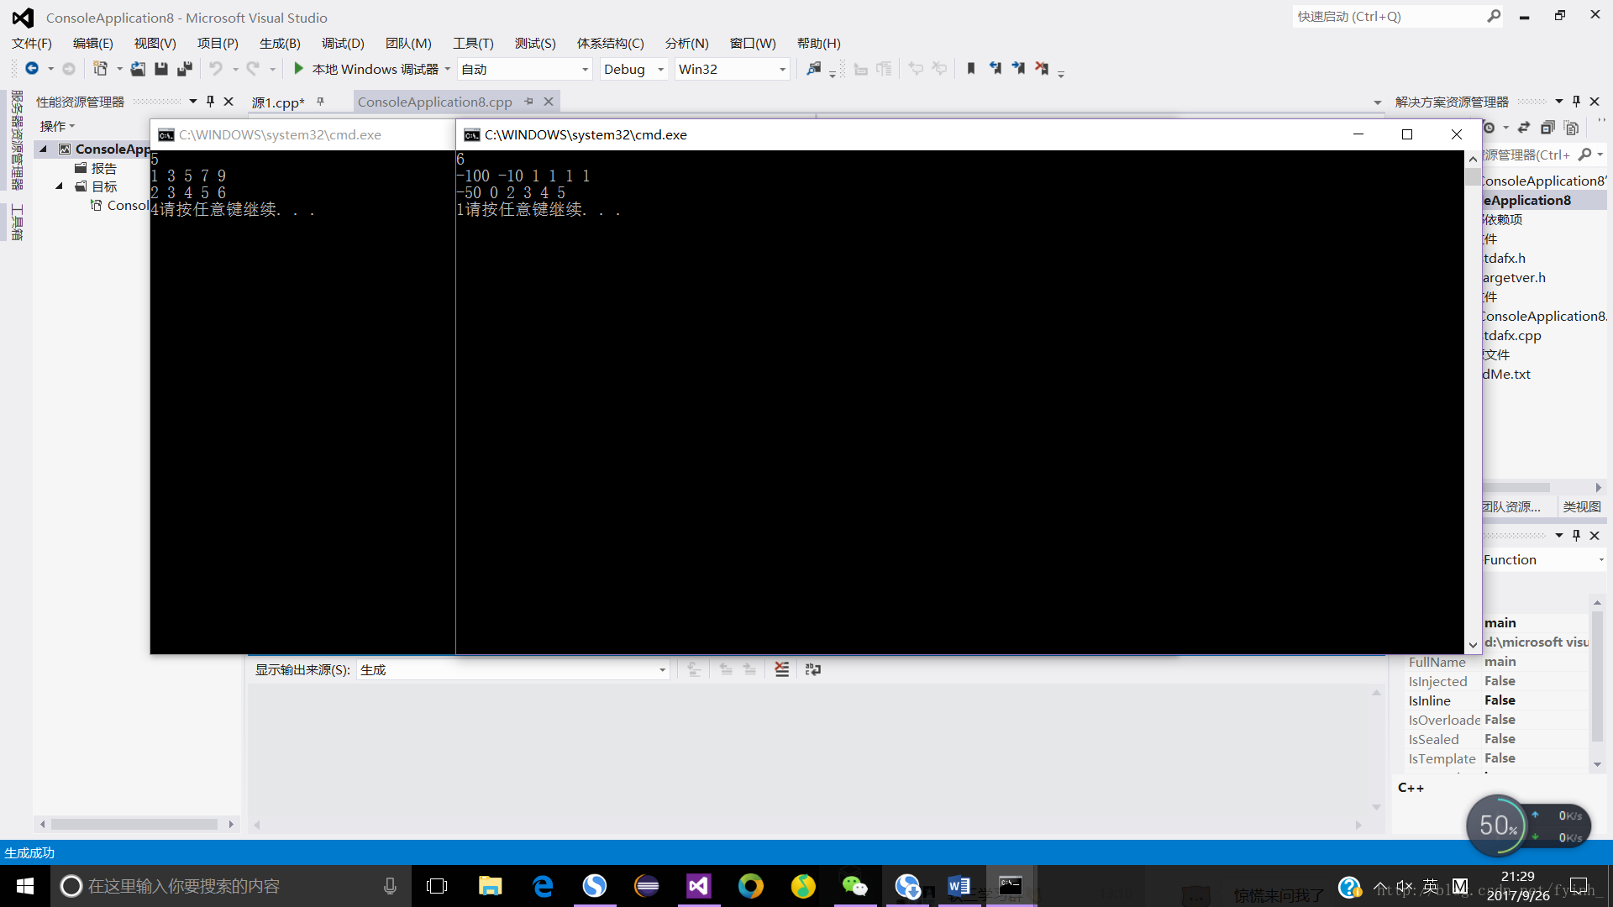
Task: Switch to the 团队资源 tab
Action: (x=1511, y=506)
